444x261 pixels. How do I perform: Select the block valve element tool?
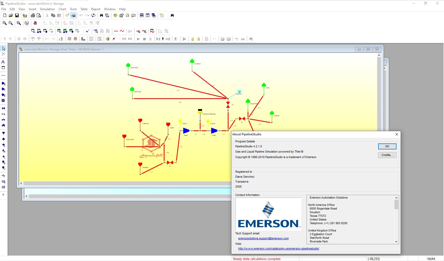pyautogui.click(x=3, y=108)
